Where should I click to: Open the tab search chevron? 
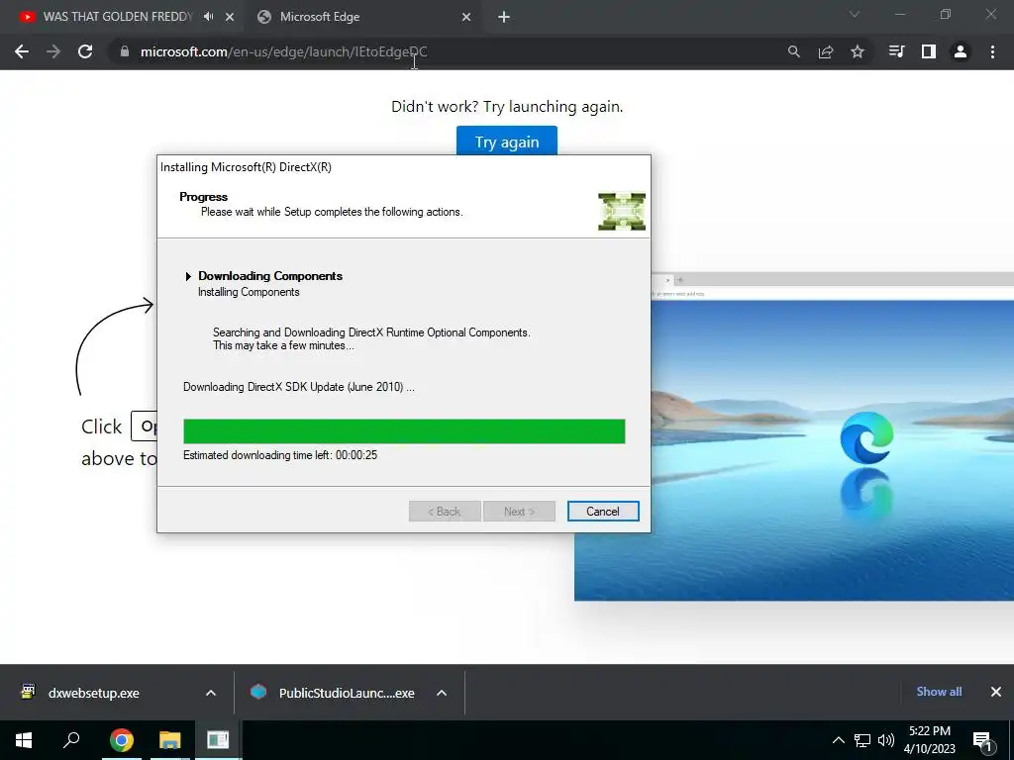coord(855,14)
